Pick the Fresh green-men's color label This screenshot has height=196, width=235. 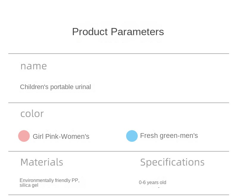[x=169, y=136]
